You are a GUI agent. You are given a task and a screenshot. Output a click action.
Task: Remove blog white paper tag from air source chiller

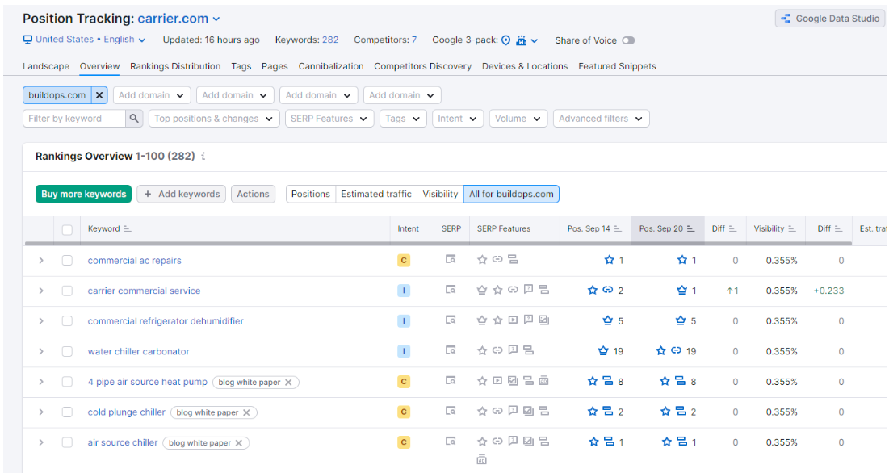[x=239, y=443]
